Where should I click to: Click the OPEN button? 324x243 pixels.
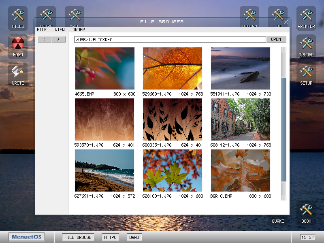coord(276,39)
